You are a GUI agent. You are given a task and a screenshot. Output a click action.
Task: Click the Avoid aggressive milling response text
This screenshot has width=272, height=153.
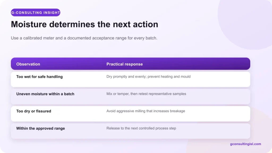click(146, 111)
